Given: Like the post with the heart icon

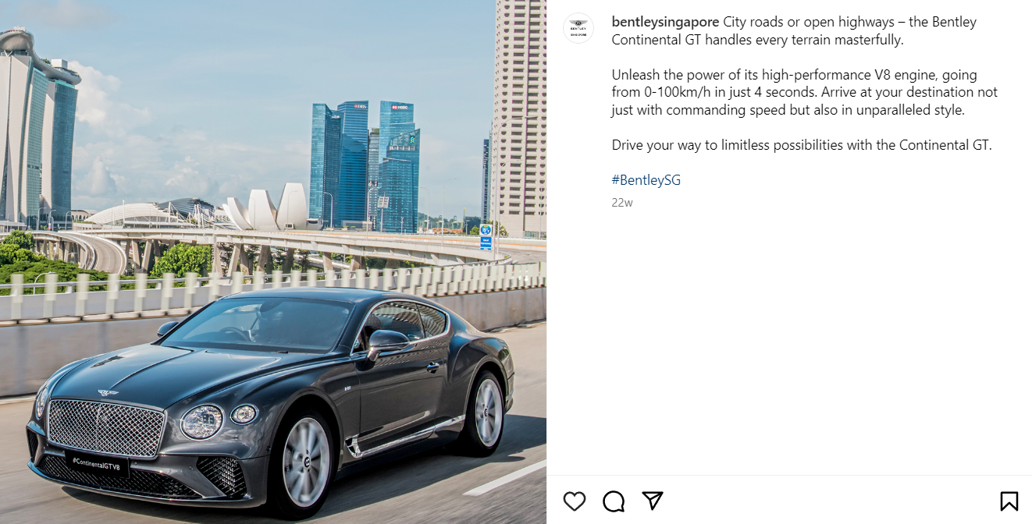Looking at the screenshot, I should point(575,501).
